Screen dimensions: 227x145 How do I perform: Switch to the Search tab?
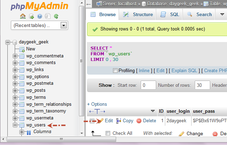tap(199, 14)
